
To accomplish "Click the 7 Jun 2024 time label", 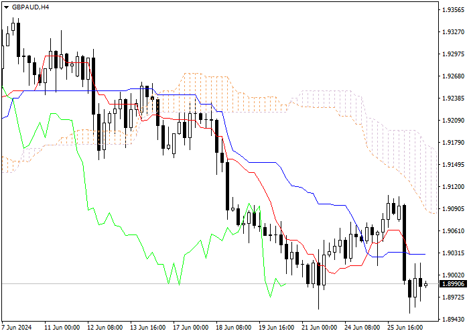I will pyautogui.click(x=17, y=328).
